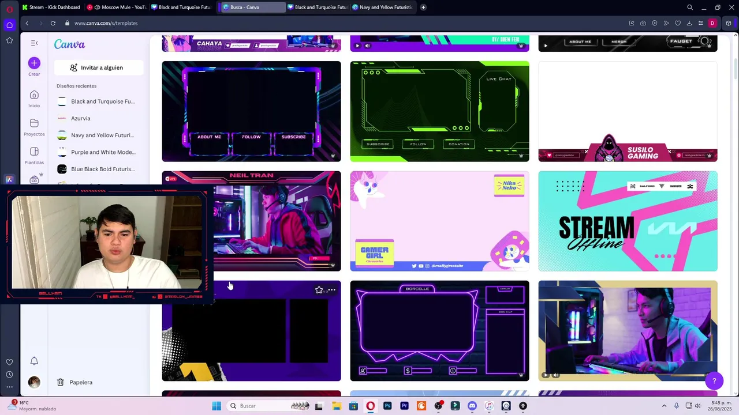Viewport: 739px width, 415px height.
Task: Open Canva notifications bell
Action: (x=34, y=361)
